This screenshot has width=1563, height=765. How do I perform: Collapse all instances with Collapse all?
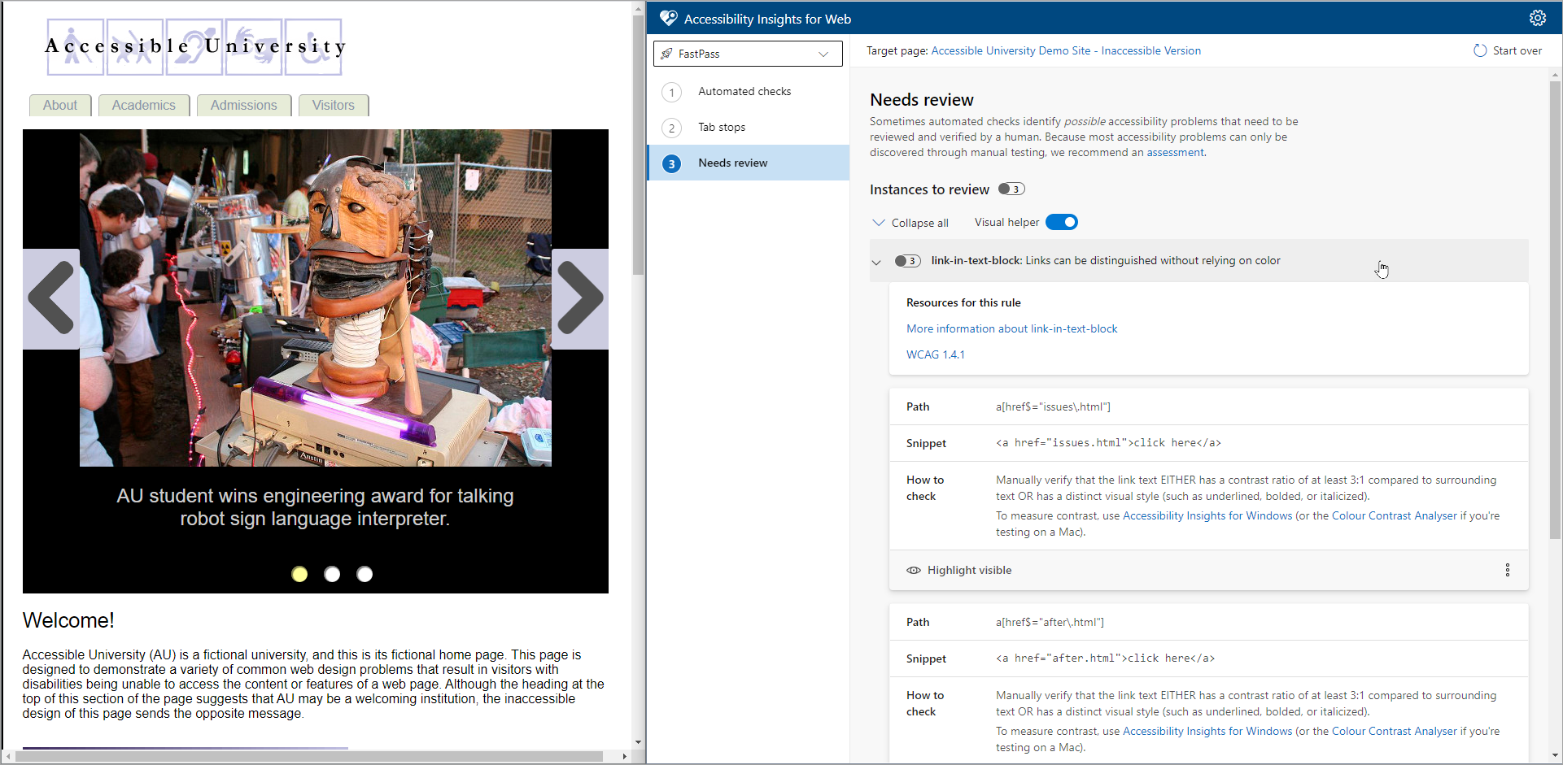[x=910, y=223]
